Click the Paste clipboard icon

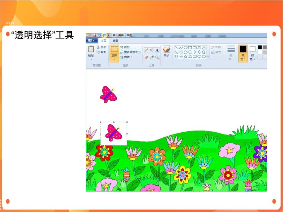point(91,49)
